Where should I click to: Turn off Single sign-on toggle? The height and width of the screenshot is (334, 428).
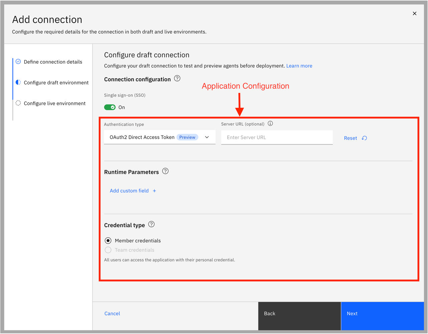click(110, 107)
